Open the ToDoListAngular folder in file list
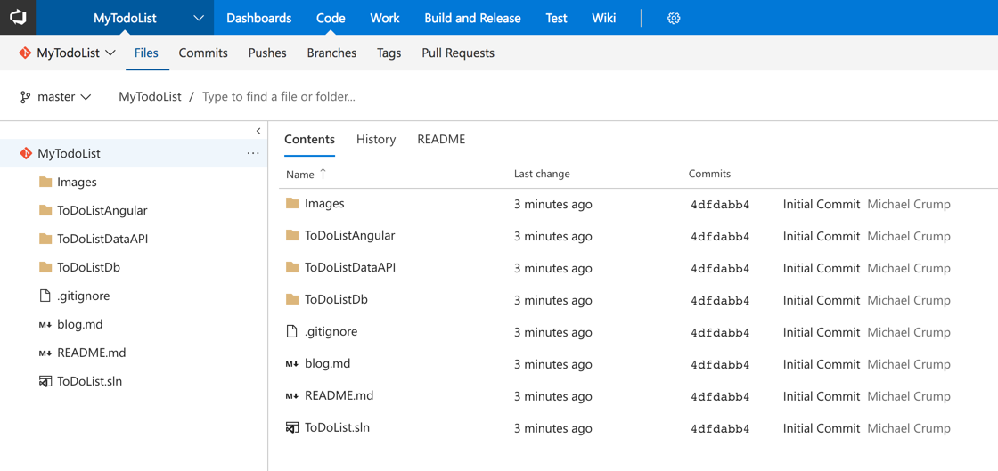 [x=349, y=236]
